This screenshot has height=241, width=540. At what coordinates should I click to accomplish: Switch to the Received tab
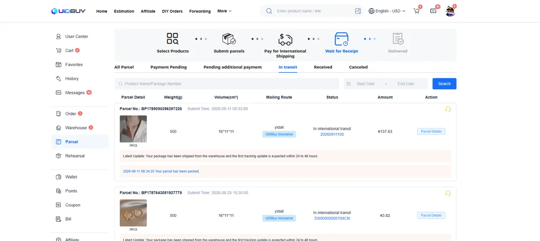tap(323, 67)
